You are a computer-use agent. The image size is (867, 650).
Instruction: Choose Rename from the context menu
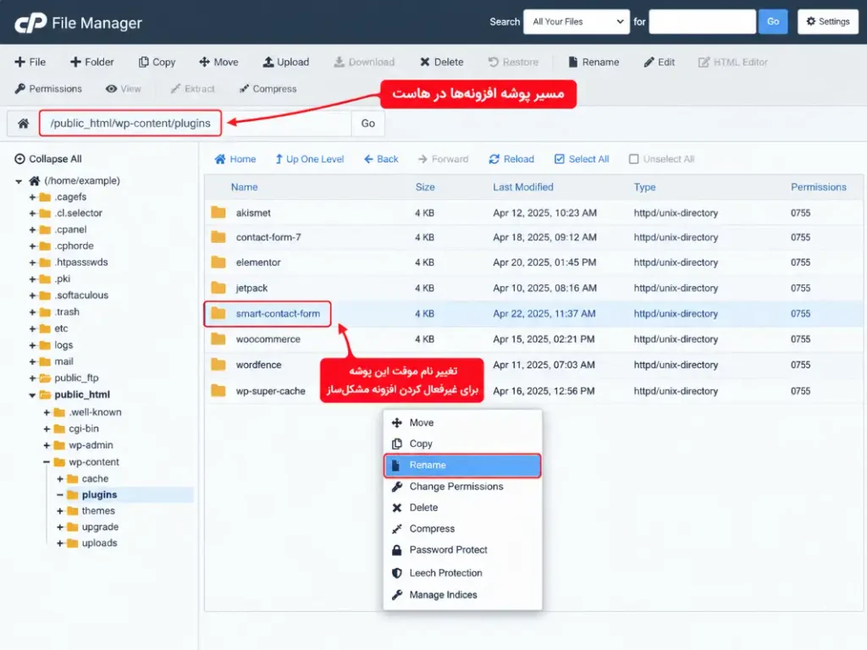tap(463, 465)
